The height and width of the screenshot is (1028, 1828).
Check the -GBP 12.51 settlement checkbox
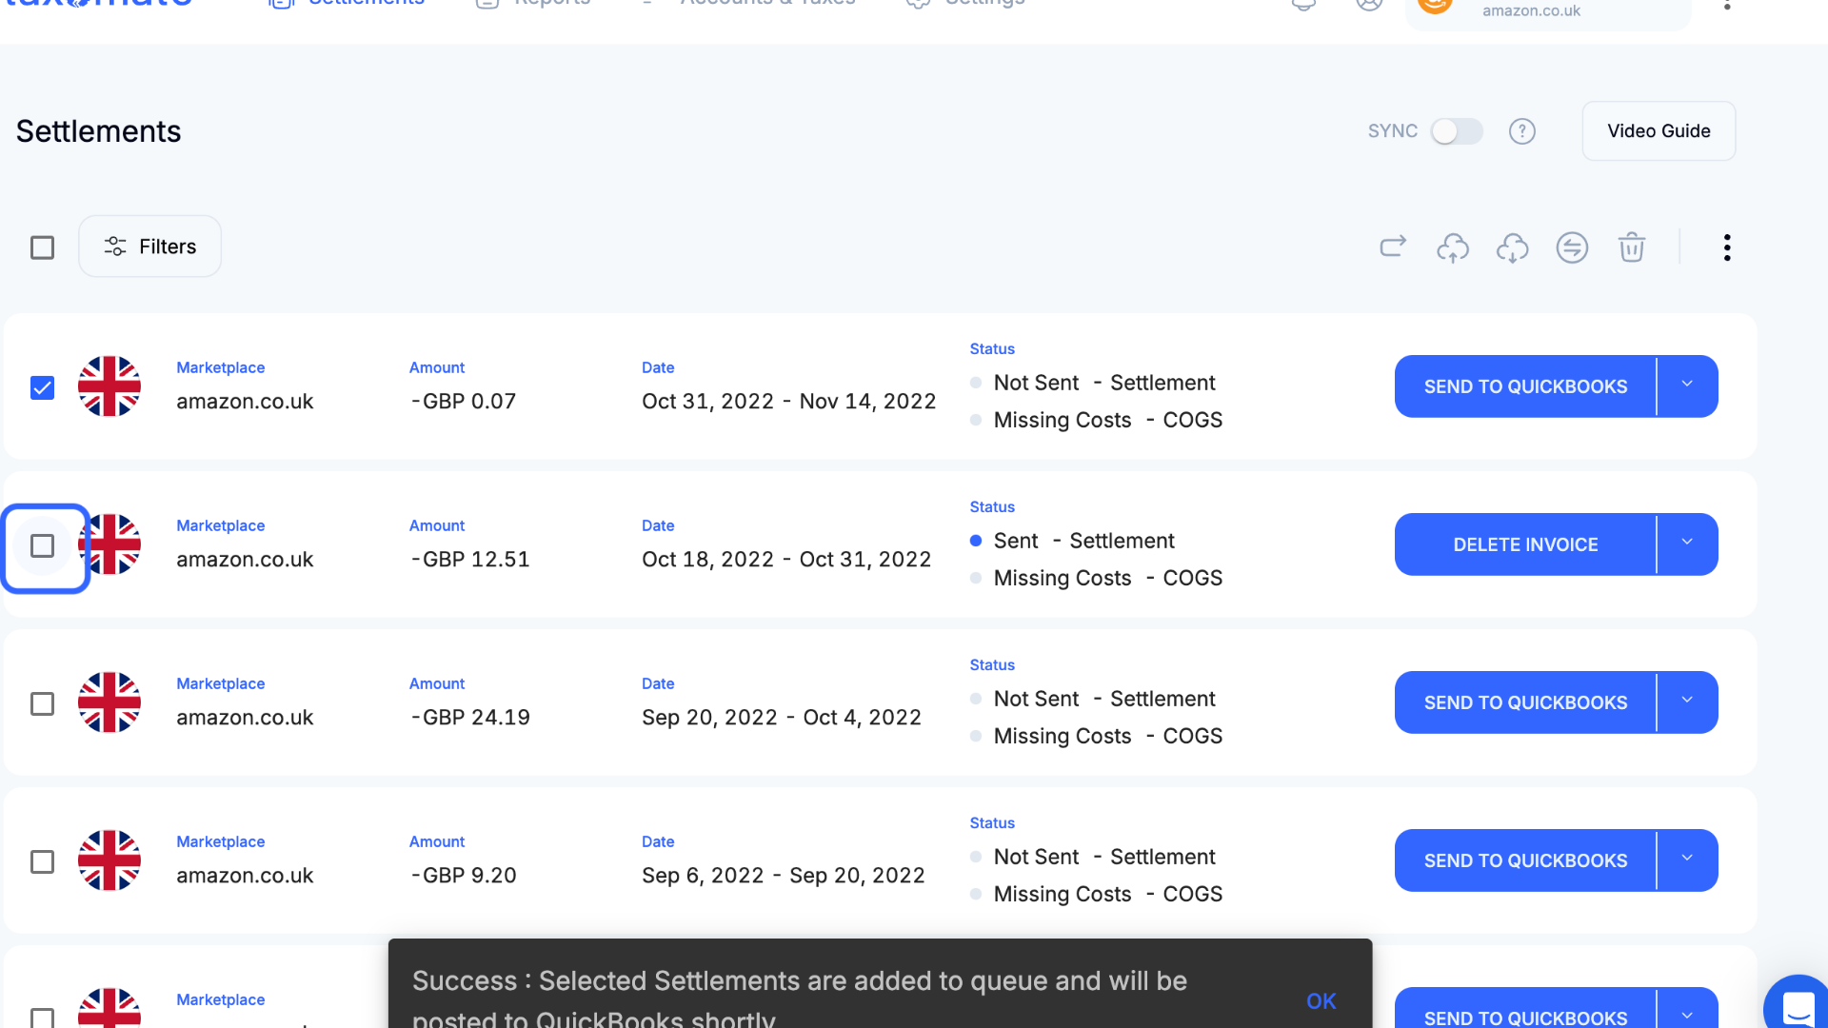click(42, 545)
